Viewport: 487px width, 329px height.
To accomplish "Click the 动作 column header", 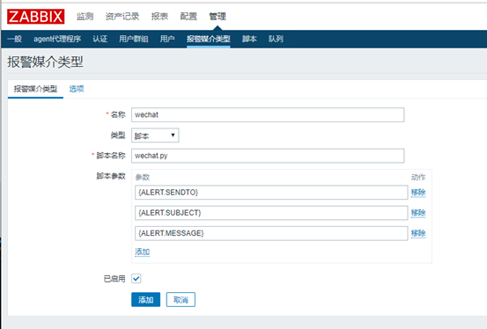I will pyautogui.click(x=418, y=177).
